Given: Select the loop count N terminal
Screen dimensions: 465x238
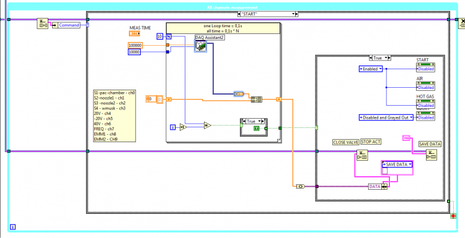Looking at the screenshot, I should tap(169, 36).
